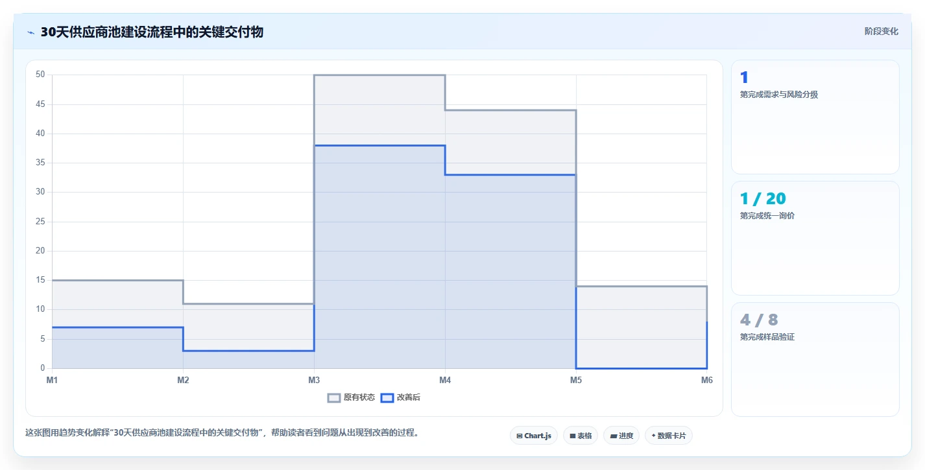Image resolution: width=925 pixels, height=470 pixels.
Task: Click the M1 axis label
Action: pos(52,381)
